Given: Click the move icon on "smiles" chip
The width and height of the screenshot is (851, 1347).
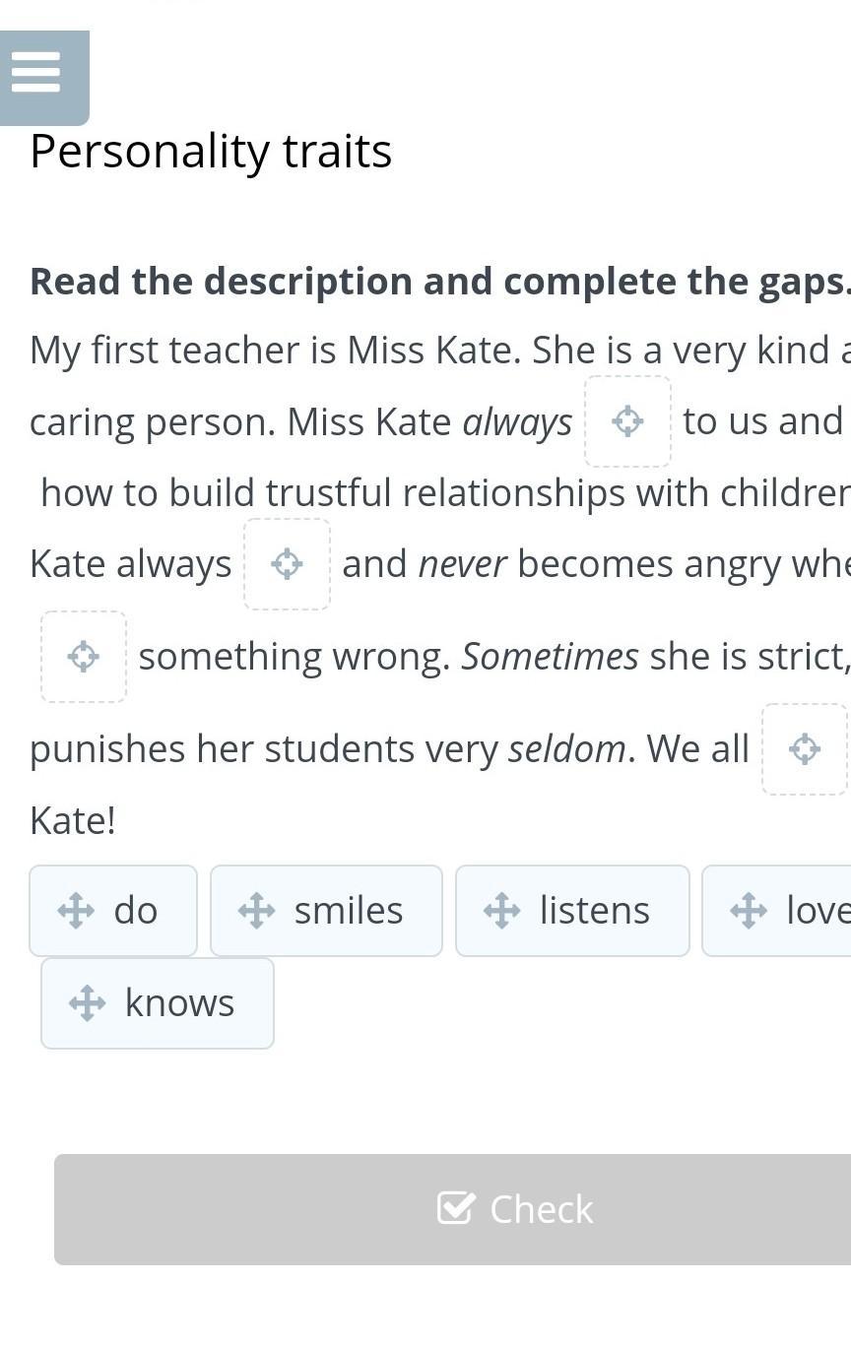Looking at the screenshot, I should 256,911.
